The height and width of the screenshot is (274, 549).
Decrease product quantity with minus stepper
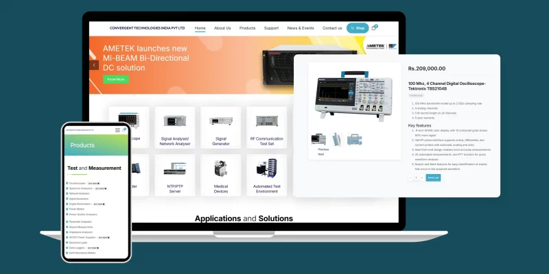tap(410, 177)
